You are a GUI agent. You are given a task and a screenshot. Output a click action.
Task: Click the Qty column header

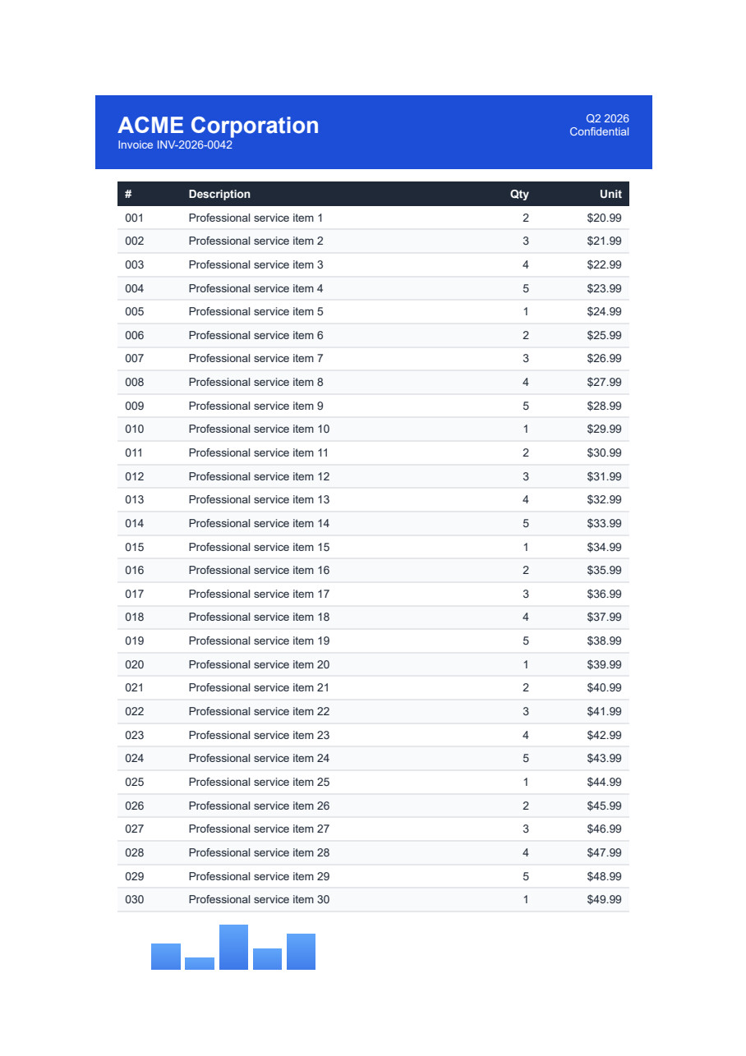click(x=519, y=194)
